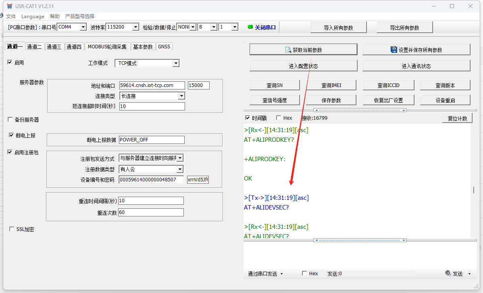Click the 进入配置状态 button
The height and width of the screenshot is (293, 483).
pyautogui.click(x=304, y=66)
